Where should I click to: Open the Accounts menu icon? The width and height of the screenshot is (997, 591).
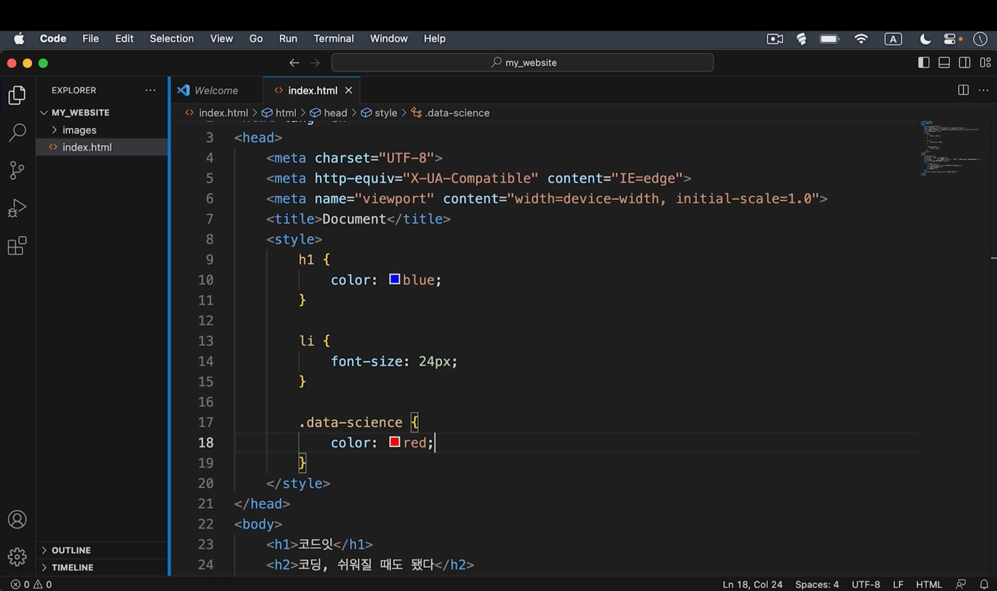pyautogui.click(x=17, y=519)
